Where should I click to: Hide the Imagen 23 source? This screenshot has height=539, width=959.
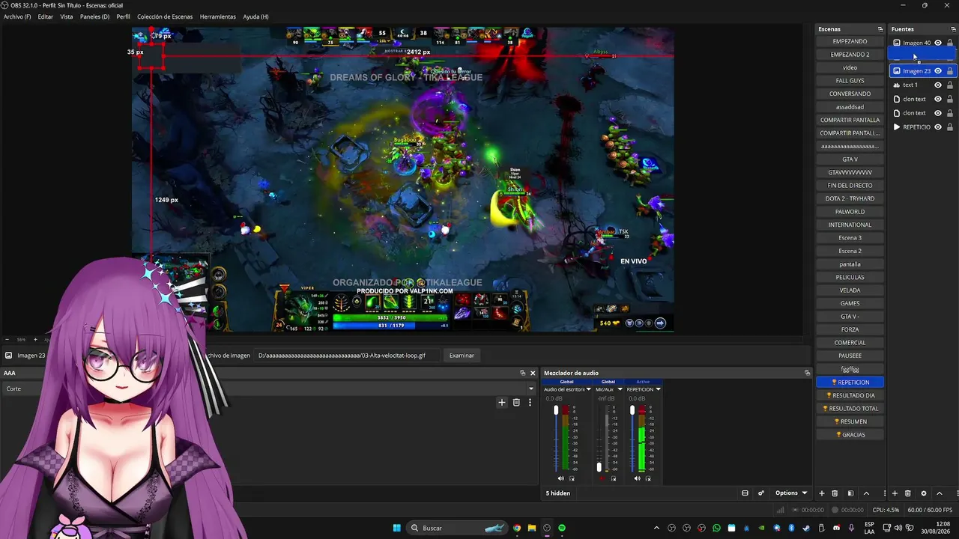tap(938, 71)
